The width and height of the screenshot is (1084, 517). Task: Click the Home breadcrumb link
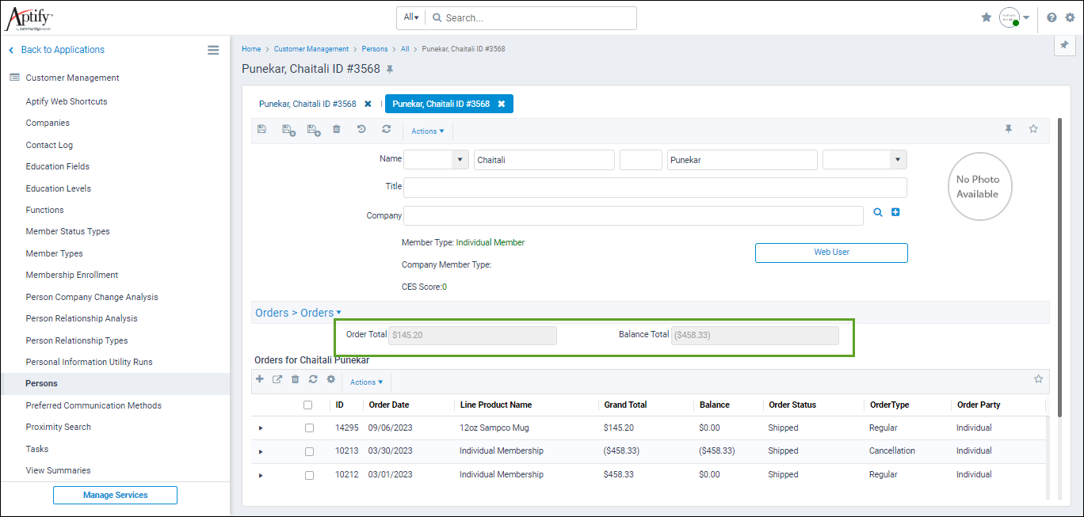[x=251, y=49]
